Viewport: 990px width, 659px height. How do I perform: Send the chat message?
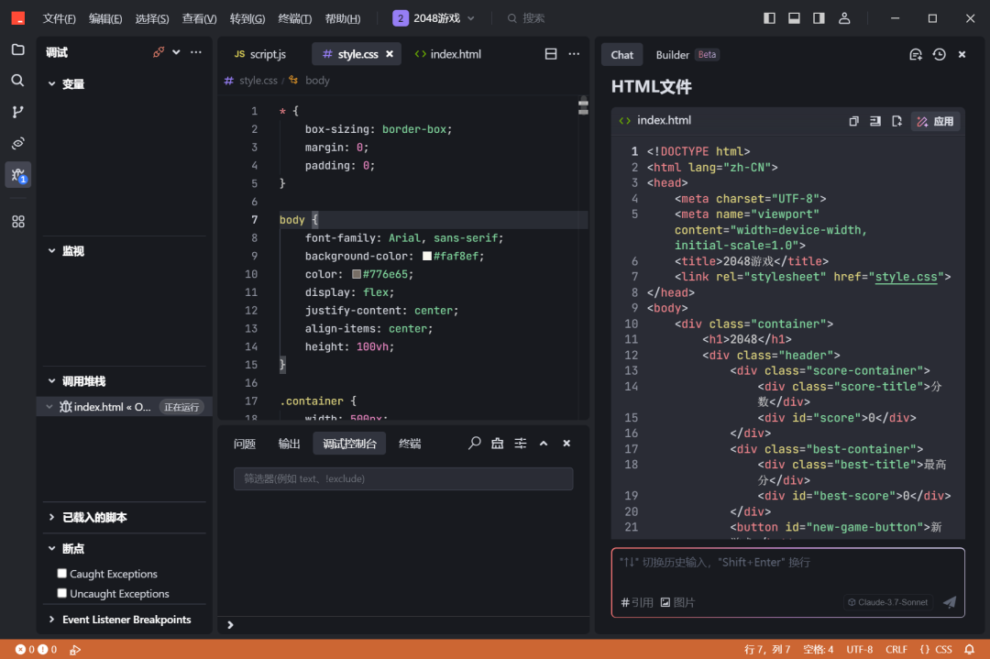pyautogui.click(x=949, y=602)
